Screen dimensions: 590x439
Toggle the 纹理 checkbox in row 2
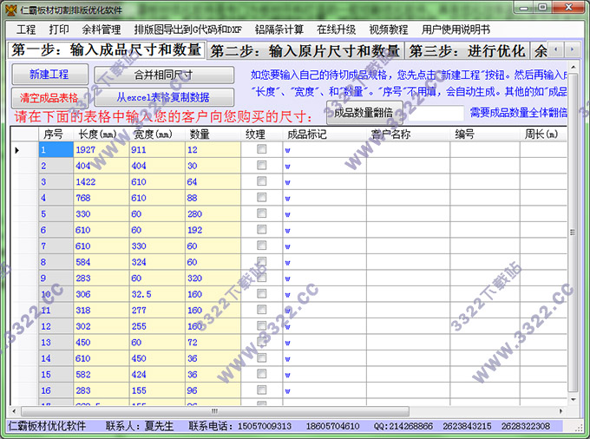click(x=261, y=166)
